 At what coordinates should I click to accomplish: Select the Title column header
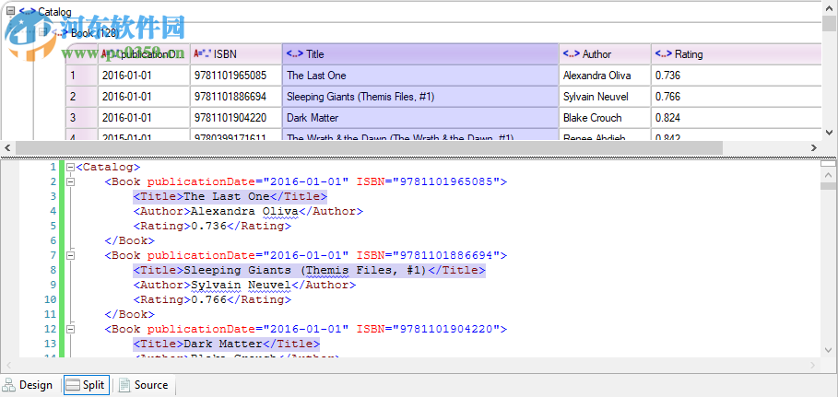tap(420, 54)
